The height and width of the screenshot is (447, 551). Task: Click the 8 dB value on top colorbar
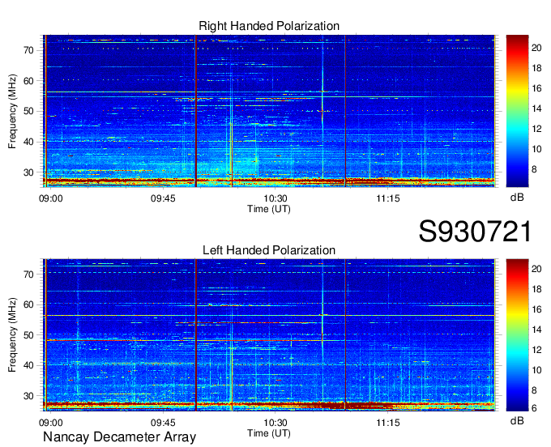pos(535,169)
